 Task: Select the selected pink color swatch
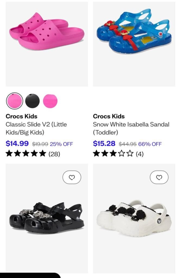tap(14, 101)
